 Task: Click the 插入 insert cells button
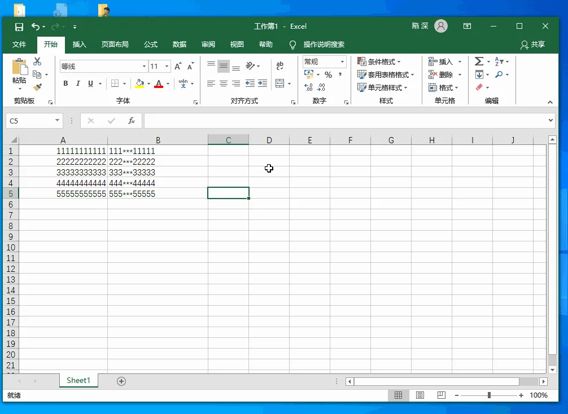pos(441,61)
